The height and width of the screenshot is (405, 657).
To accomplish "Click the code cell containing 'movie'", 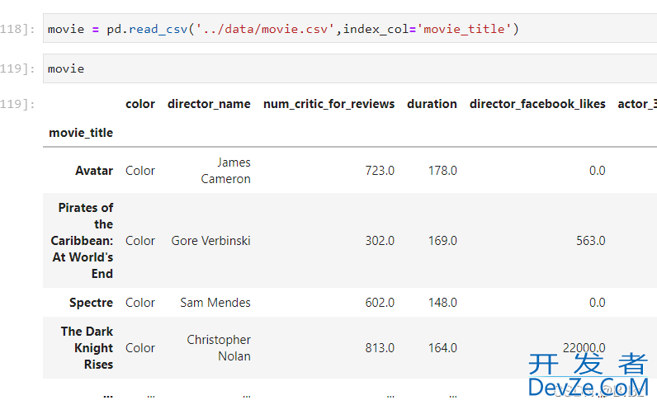I will pos(350,68).
